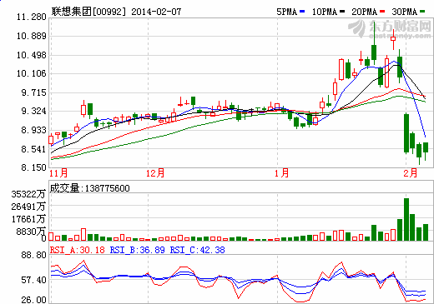434x304 pixels.
Task: Click the 10.106 price axis label
Action: point(32,74)
